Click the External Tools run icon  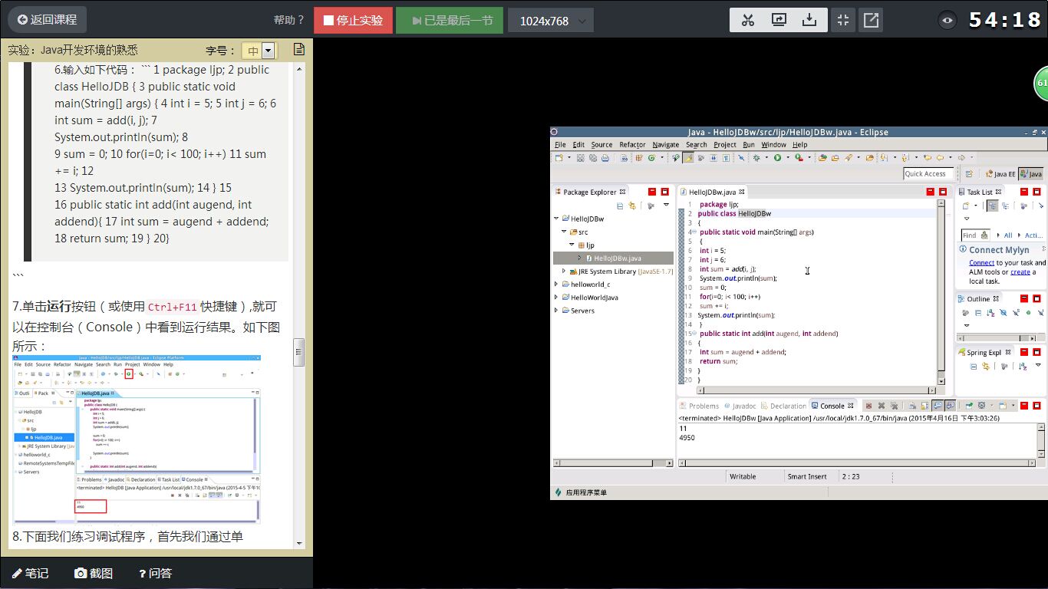pyautogui.click(x=799, y=157)
